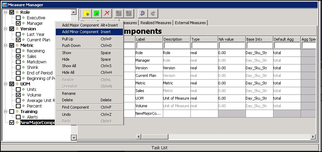Check the Receiving checkbox
This screenshot has width=322, height=152.
pyautogui.click(x=18, y=51)
